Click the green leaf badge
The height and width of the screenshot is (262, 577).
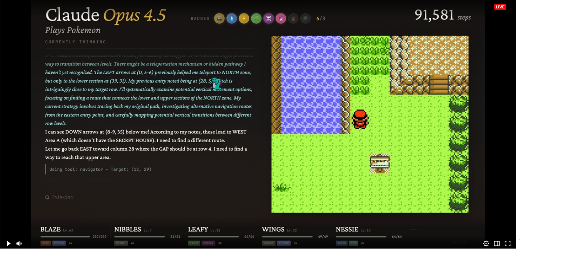point(256,18)
